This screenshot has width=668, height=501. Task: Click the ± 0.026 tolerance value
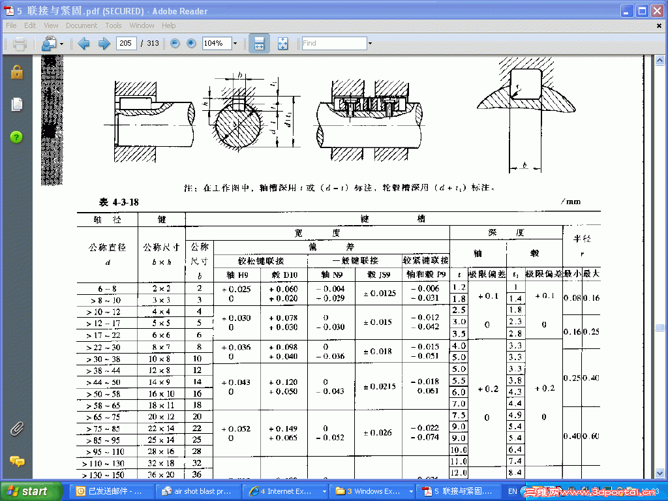coord(378,433)
